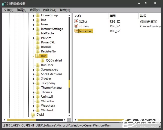Select the Telephony key label
The height and width of the screenshot is (130, 163).
tap(48, 83)
